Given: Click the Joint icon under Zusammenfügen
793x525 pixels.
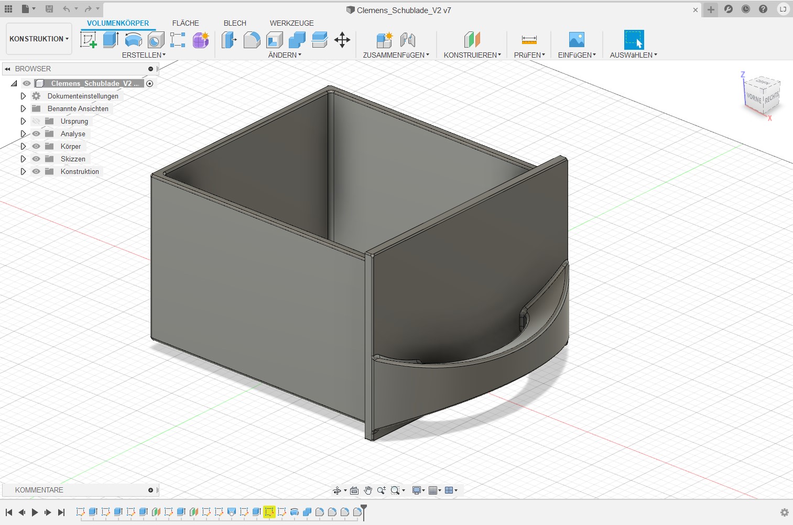Looking at the screenshot, I should click(x=407, y=40).
